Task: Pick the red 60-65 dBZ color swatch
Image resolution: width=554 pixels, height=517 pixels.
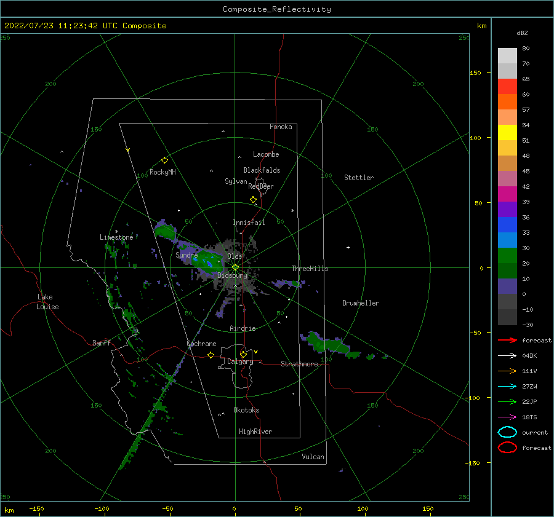Action: point(507,87)
